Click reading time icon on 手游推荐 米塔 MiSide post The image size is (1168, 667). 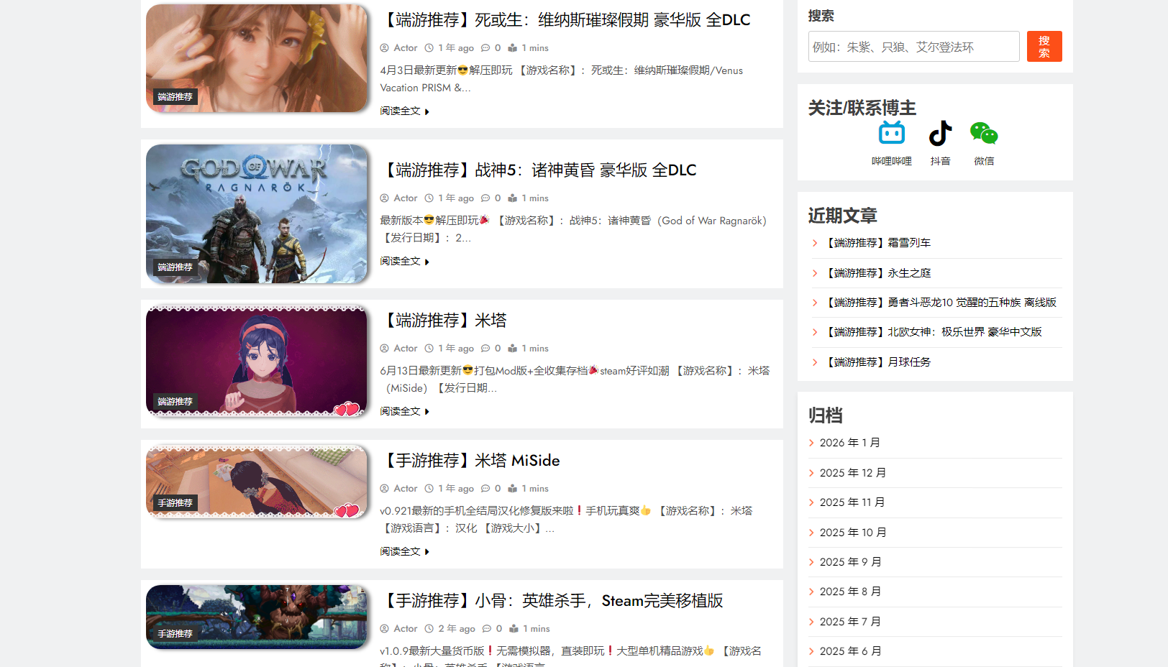512,489
